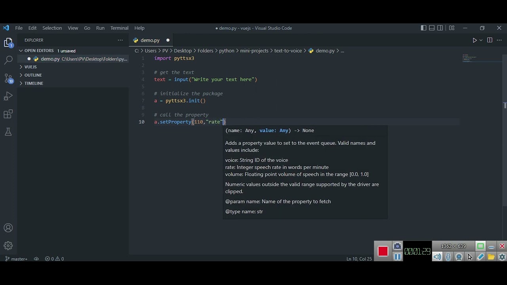Click the Folders breadcrumb segment
The width and height of the screenshot is (507, 285).
click(205, 51)
